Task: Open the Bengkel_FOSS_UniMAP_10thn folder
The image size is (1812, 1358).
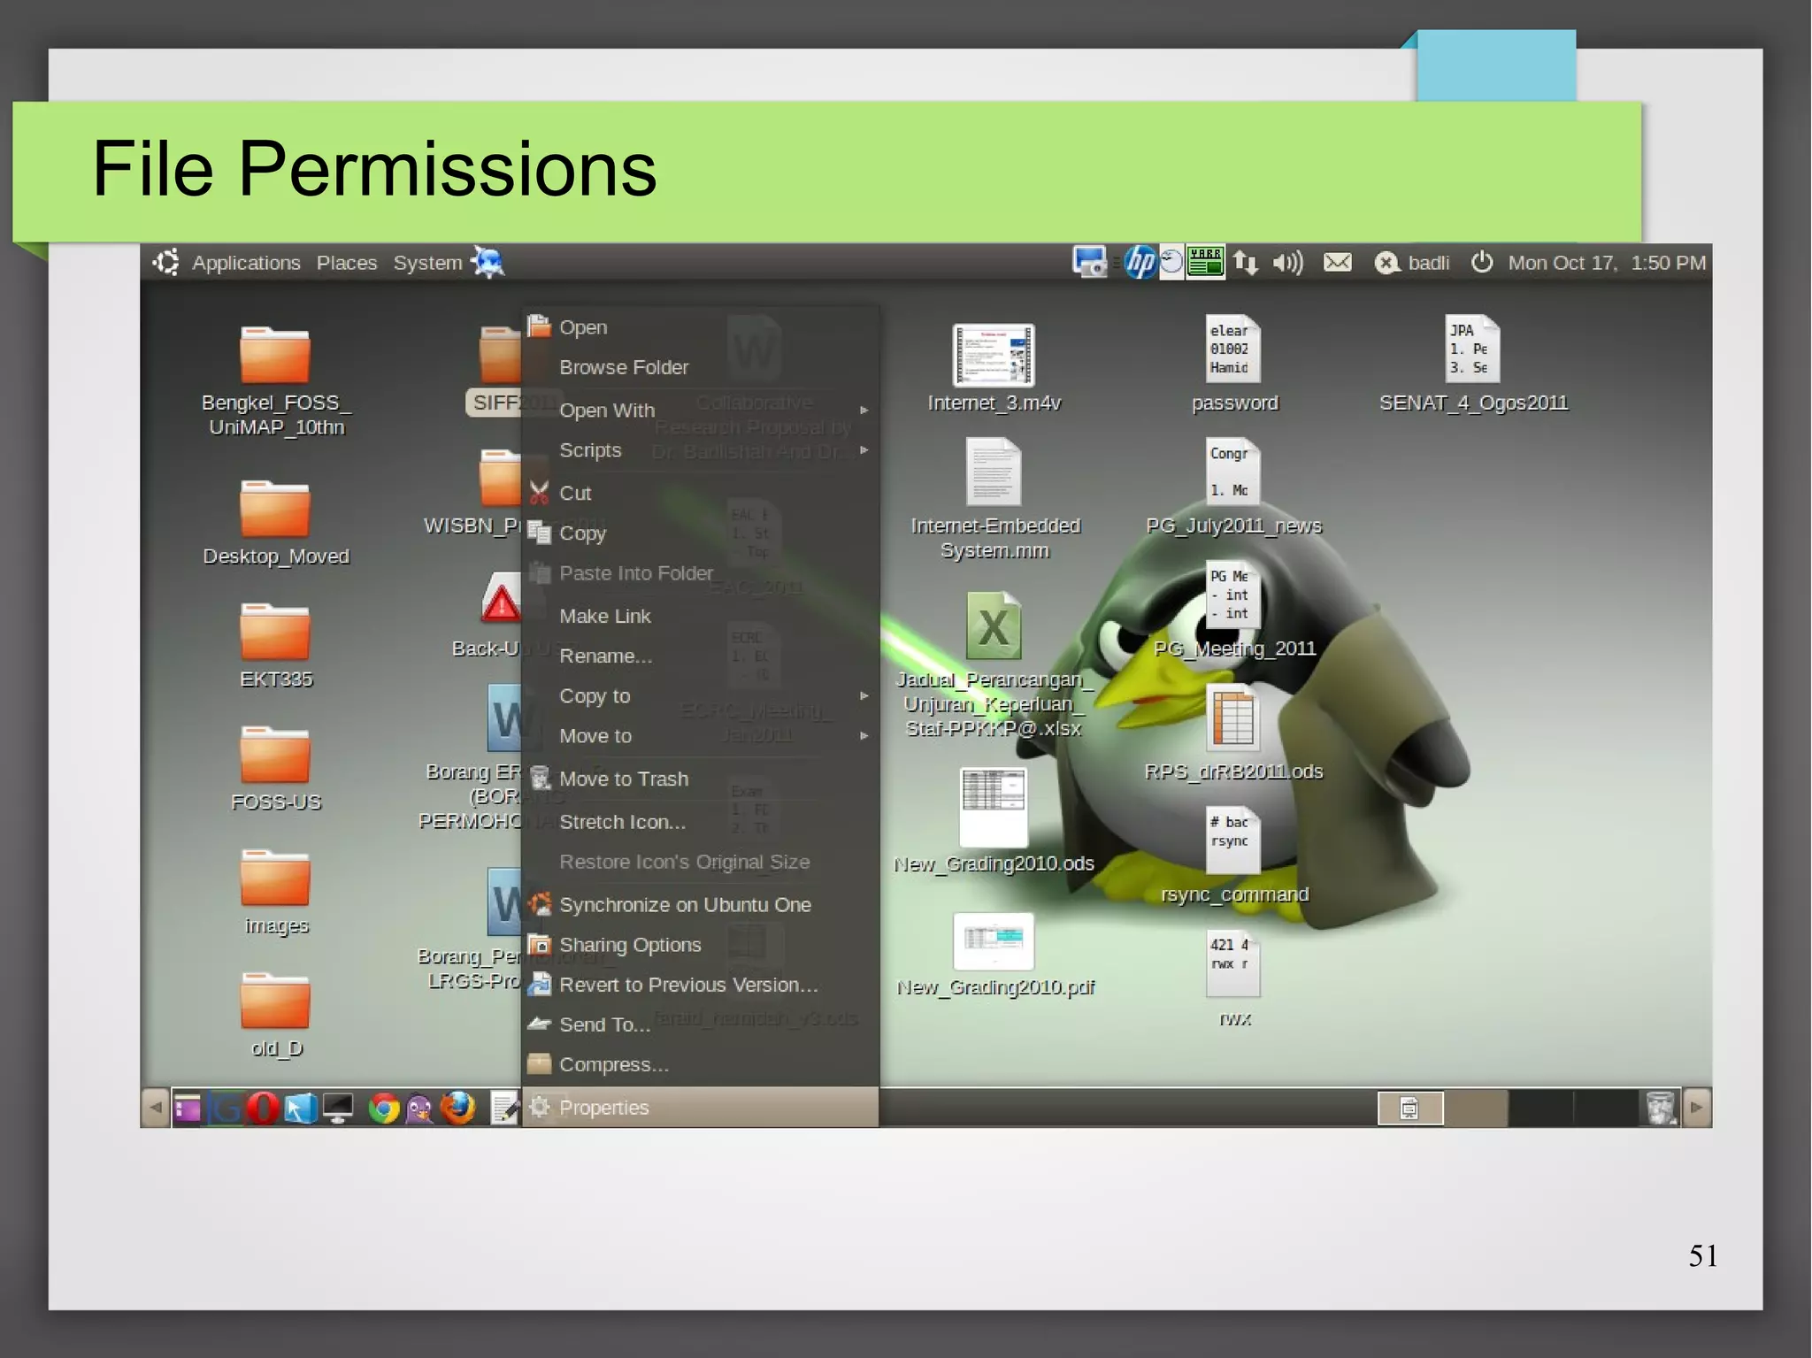Action: [275, 355]
